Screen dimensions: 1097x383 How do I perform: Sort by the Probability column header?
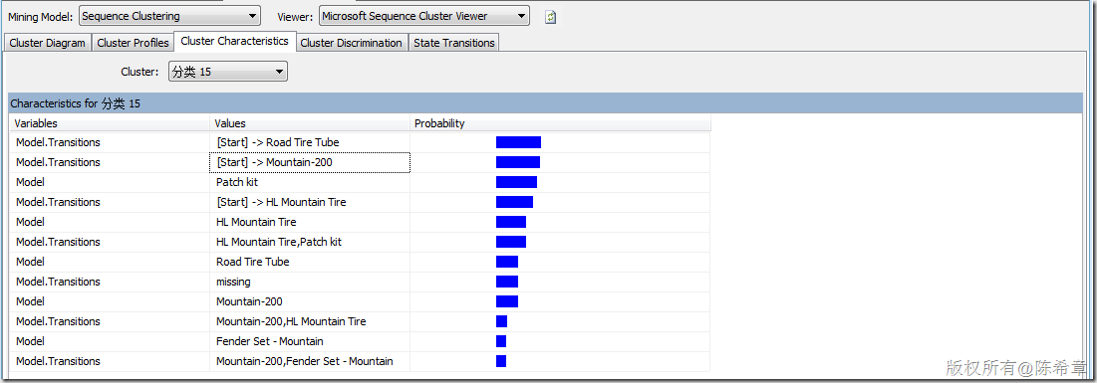560,123
